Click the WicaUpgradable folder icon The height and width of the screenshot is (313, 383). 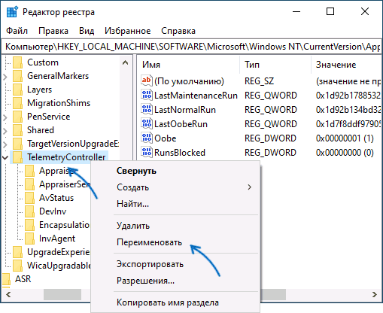pos(18,266)
